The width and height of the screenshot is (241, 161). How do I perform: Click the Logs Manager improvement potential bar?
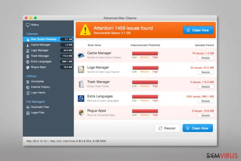[x=145, y=68]
